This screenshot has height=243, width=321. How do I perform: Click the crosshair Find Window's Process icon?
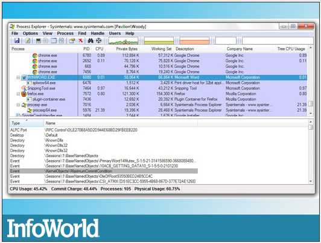(x=99, y=40)
